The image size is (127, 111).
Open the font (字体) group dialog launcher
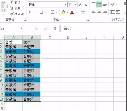pos(87,20)
